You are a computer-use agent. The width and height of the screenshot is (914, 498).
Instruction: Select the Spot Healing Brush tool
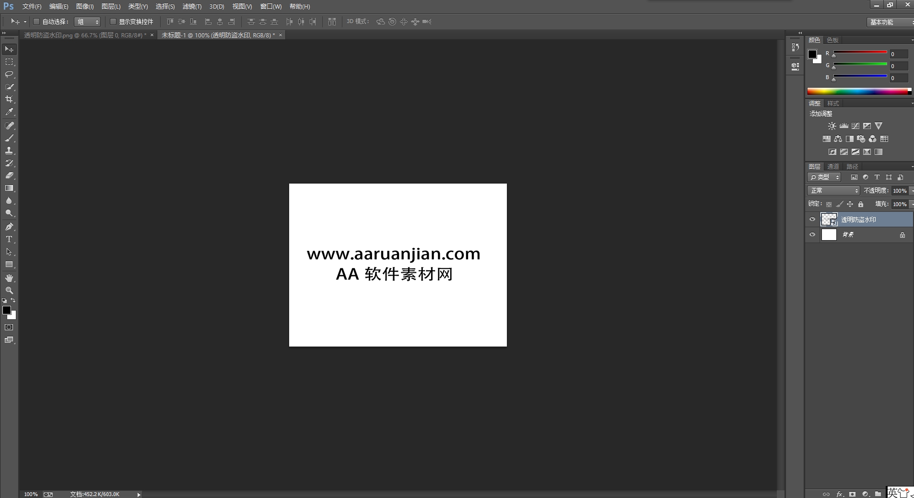click(9, 125)
